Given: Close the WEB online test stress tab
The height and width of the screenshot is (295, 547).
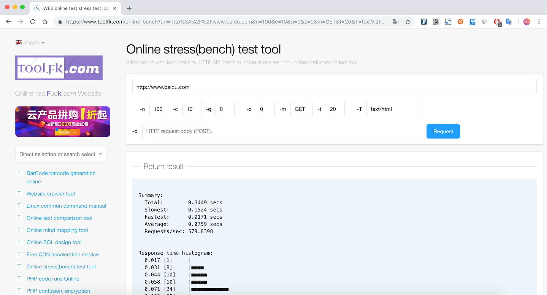Looking at the screenshot, I should tap(115, 8).
